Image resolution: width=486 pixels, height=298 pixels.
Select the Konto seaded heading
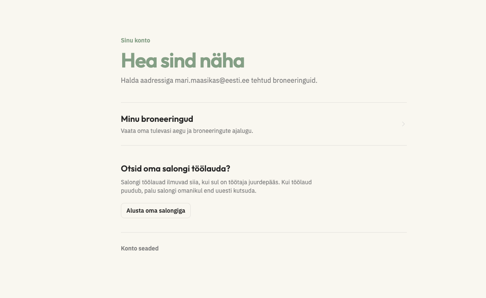[140, 248]
